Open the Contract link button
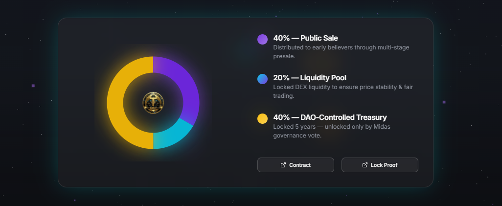The image size is (502, 206). coord(296,165)
